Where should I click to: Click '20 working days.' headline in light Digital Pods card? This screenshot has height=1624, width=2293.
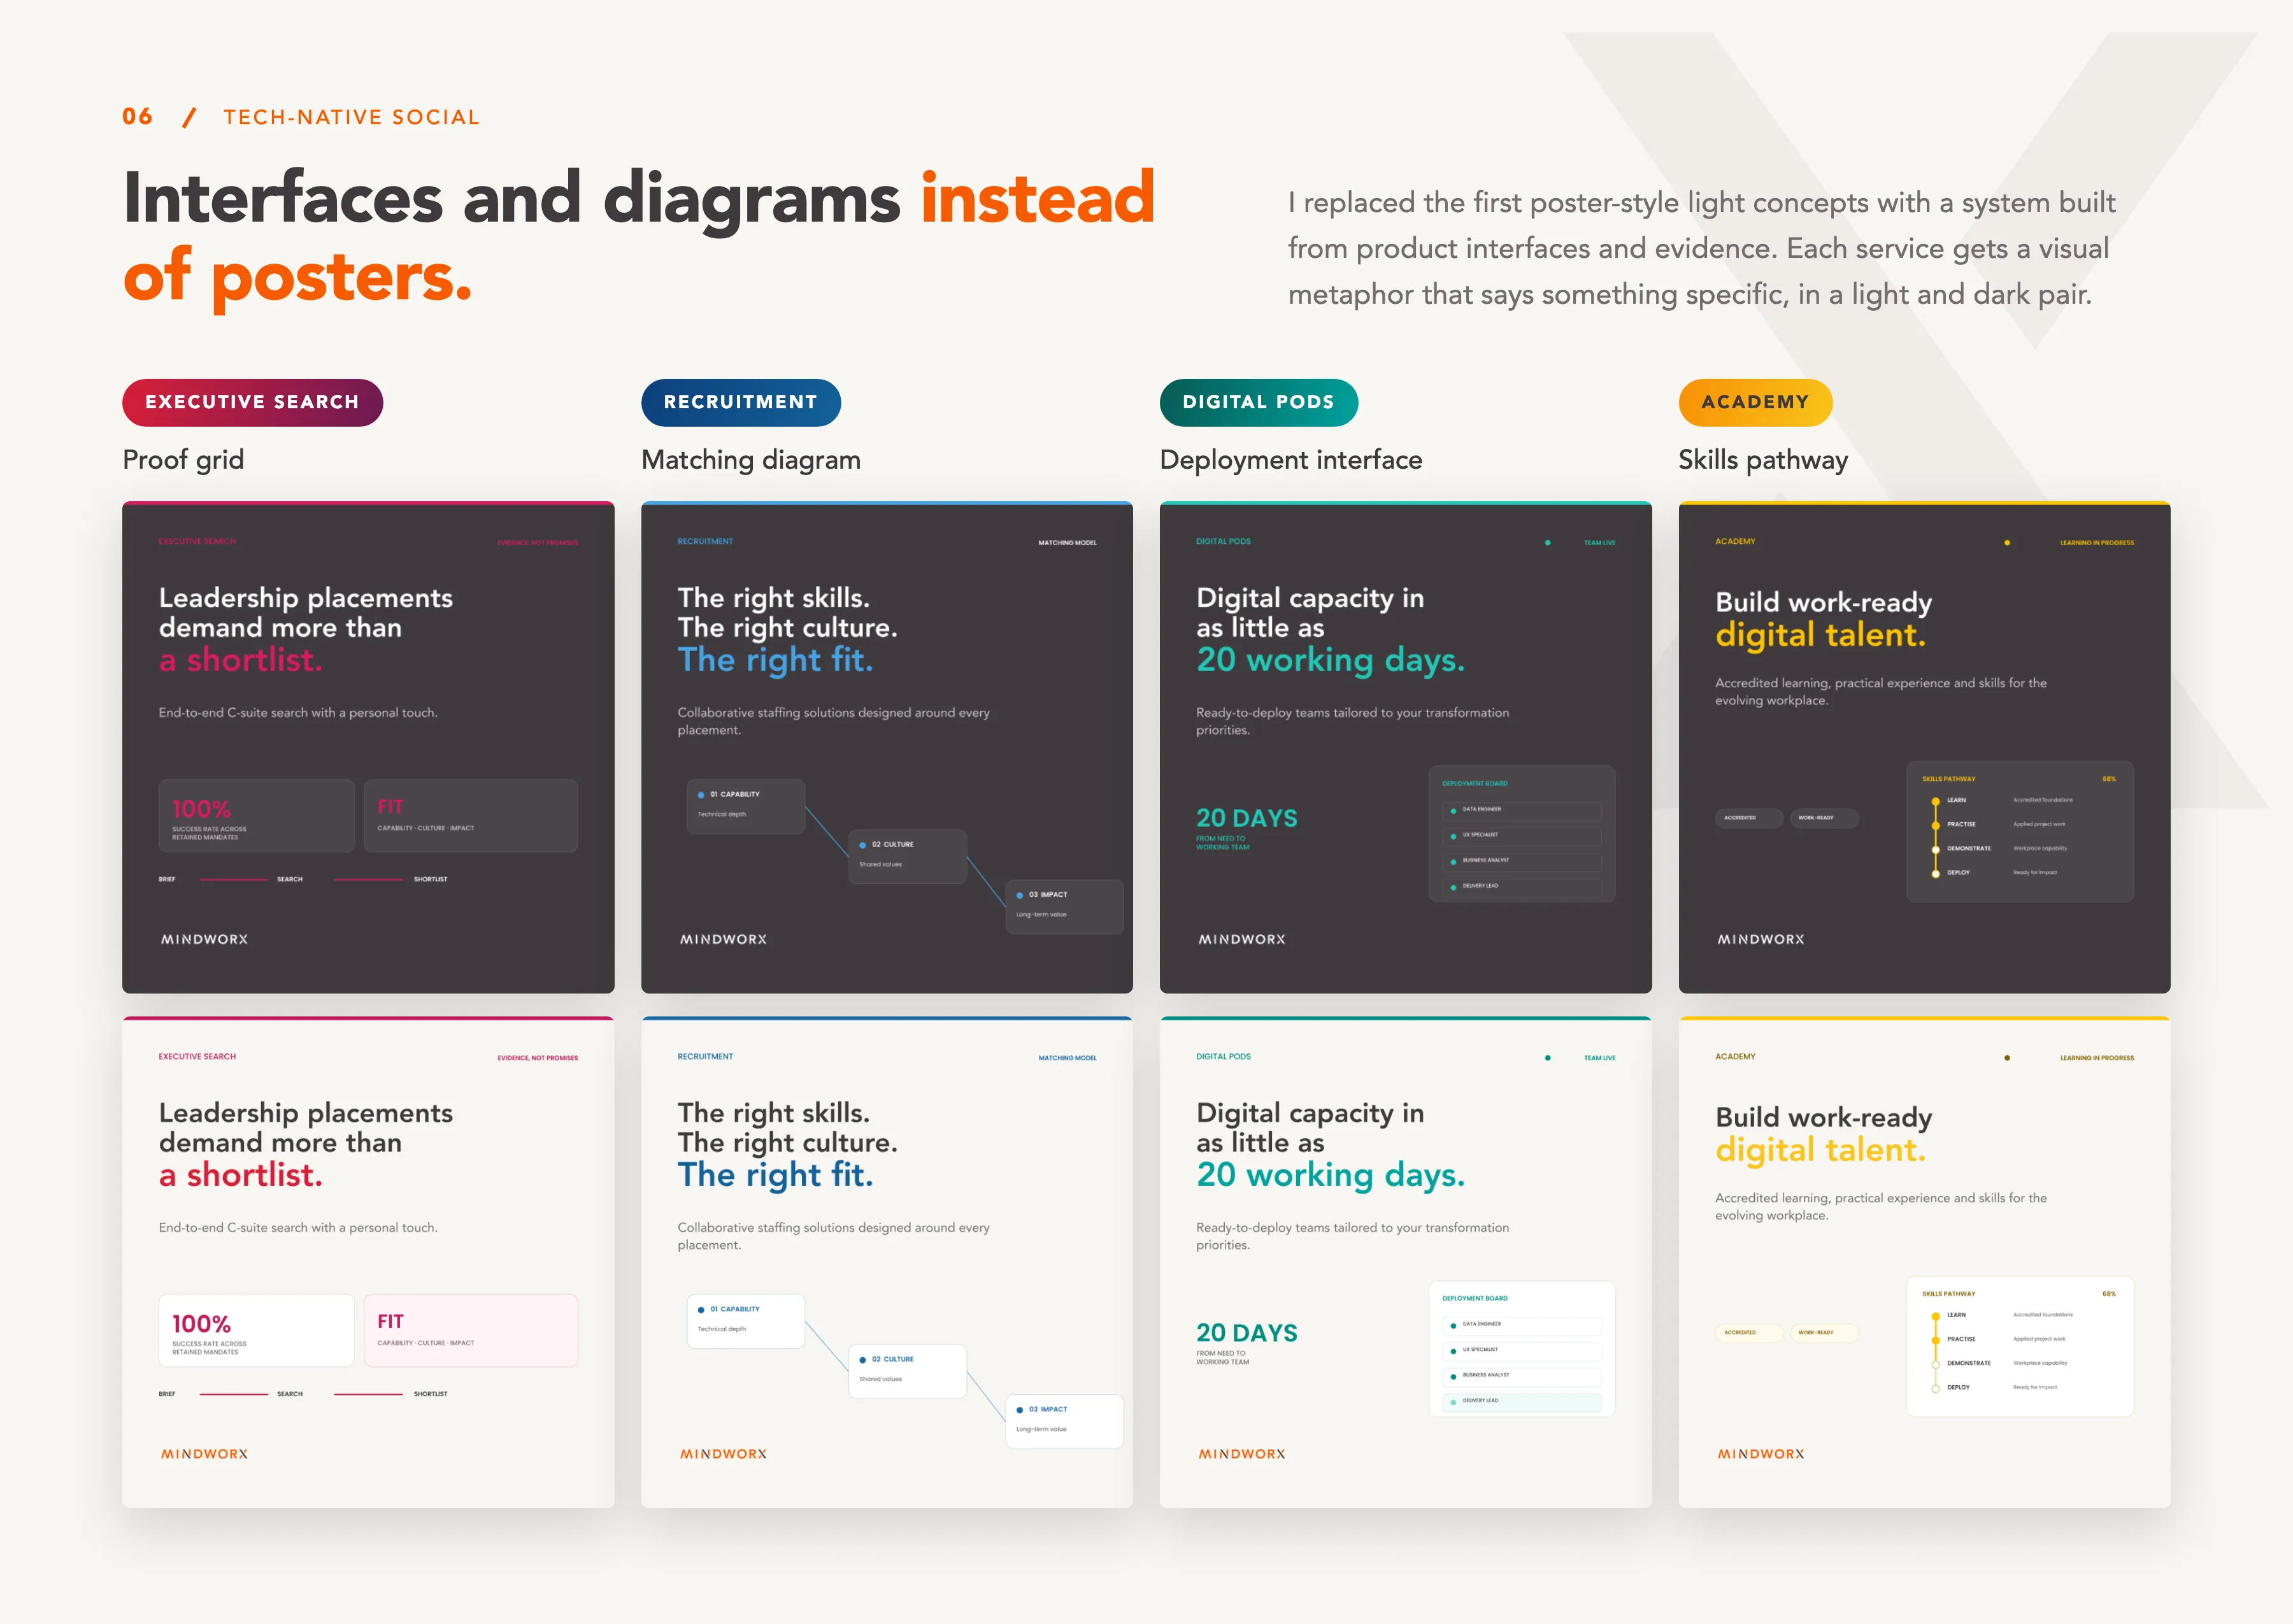pyautogui.click(x=1330, y=1176)
